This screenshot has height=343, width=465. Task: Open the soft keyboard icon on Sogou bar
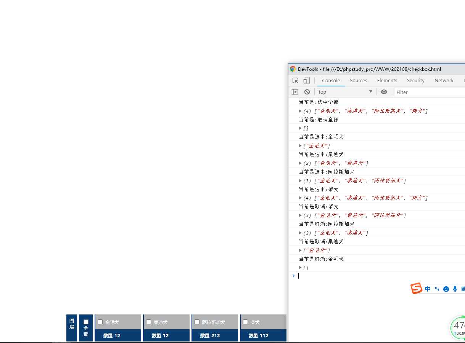[x=463, y=289]
